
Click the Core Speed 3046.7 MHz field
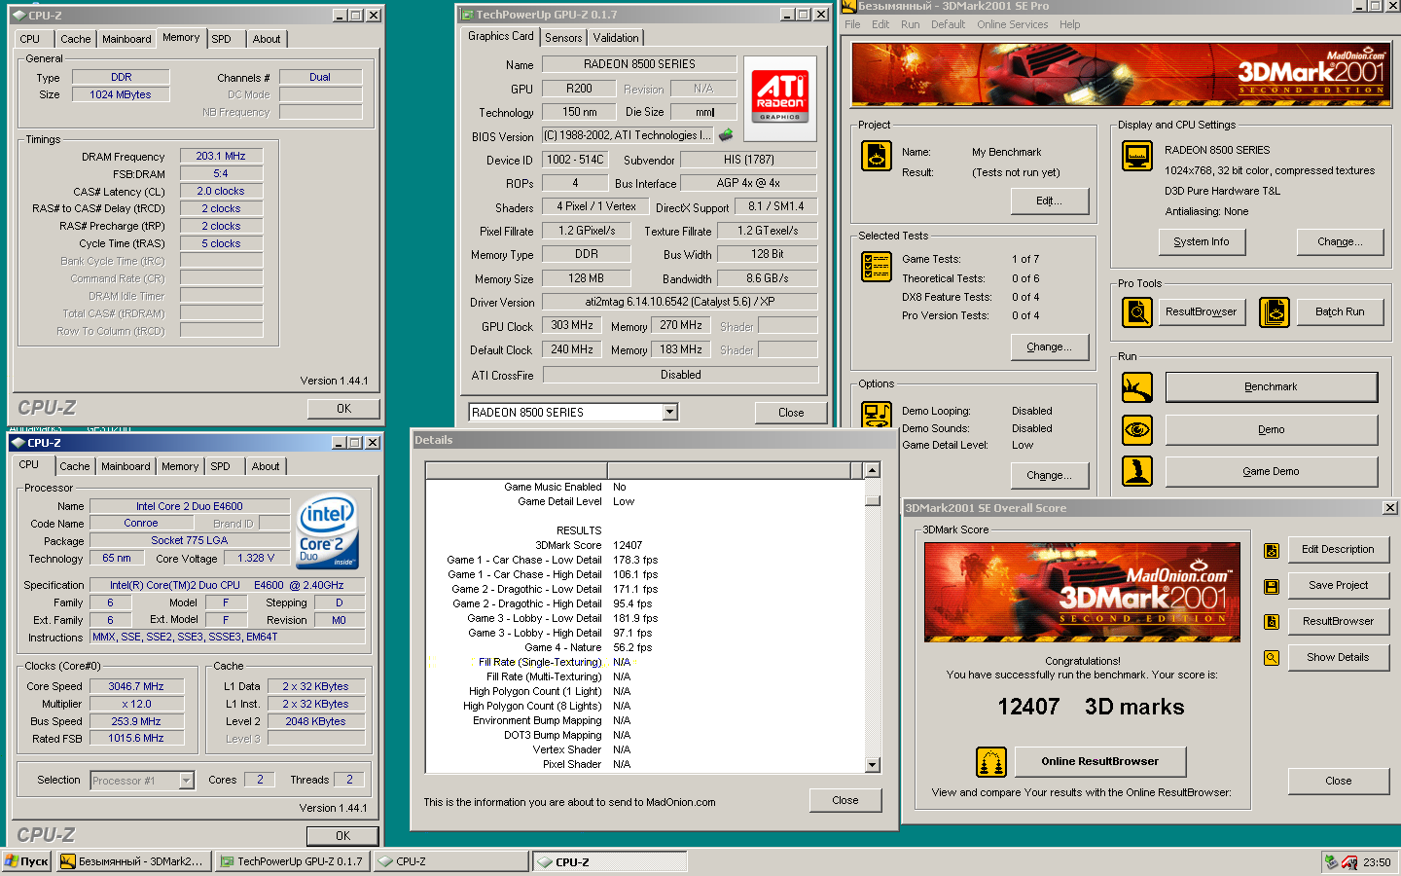point(136,686)
